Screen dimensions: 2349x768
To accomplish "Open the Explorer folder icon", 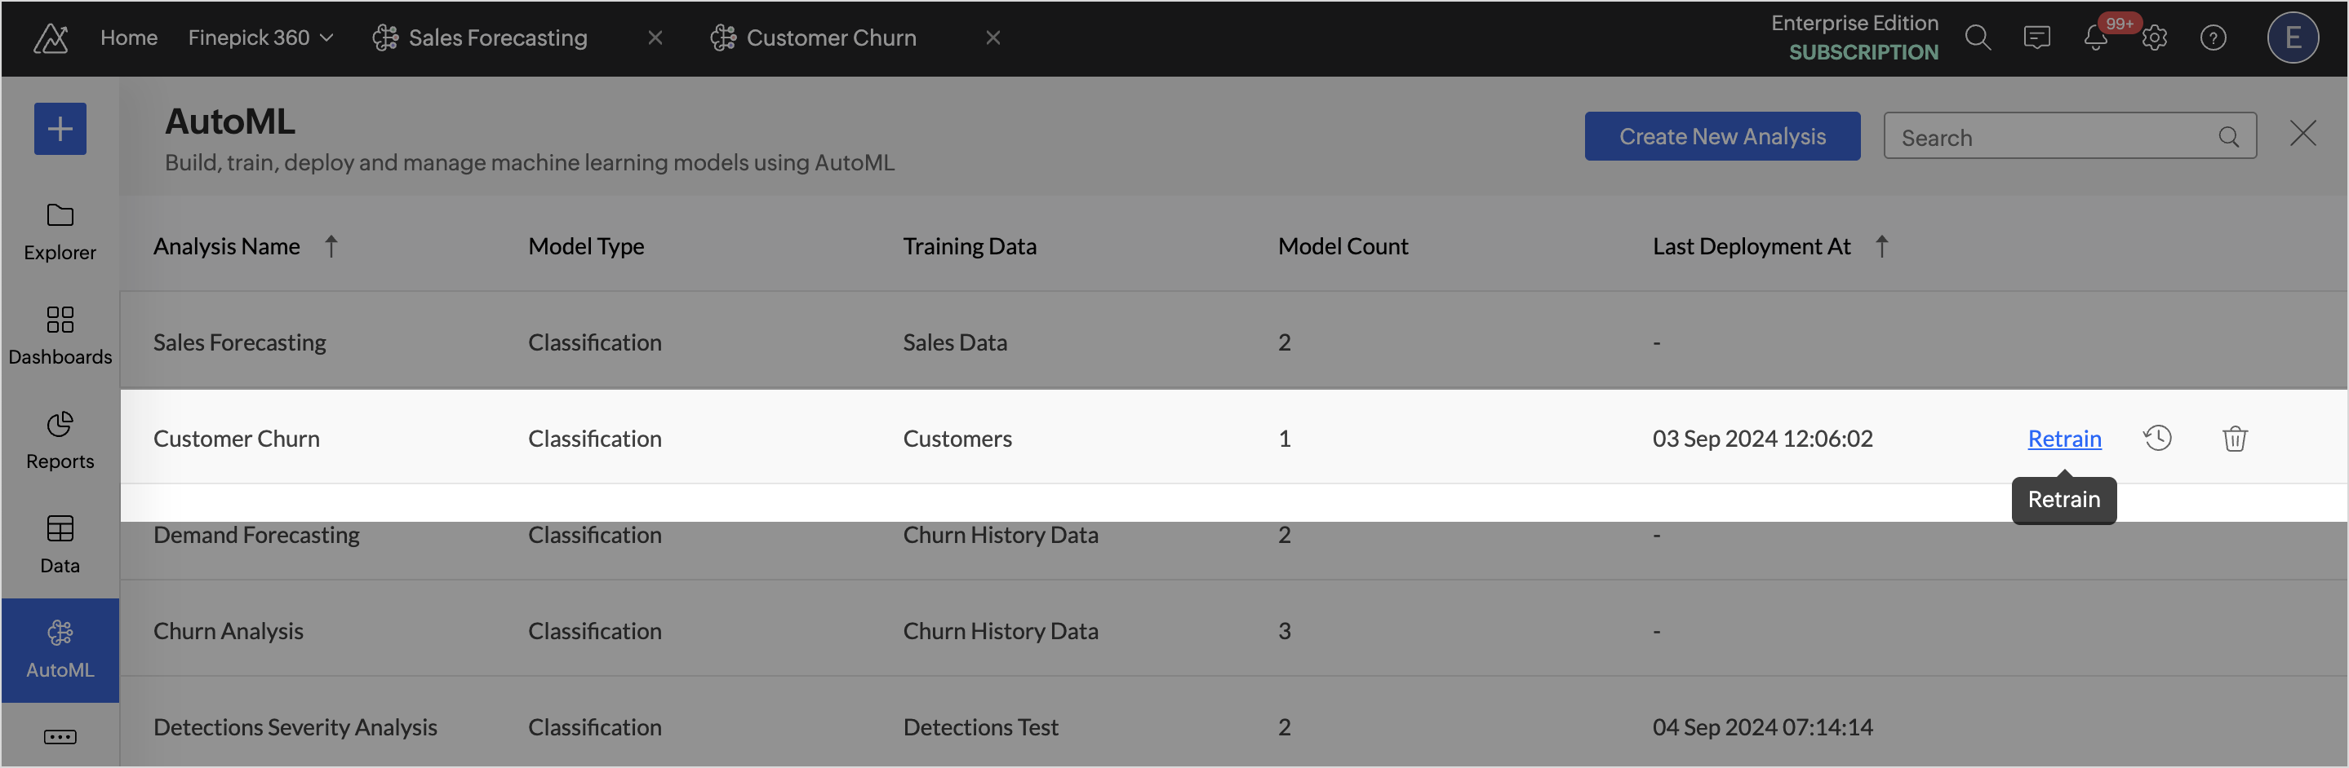I will [60, 215].
